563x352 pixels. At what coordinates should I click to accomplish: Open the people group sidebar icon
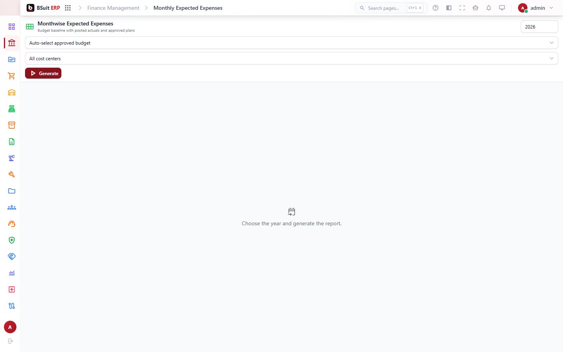click(12, 207)
